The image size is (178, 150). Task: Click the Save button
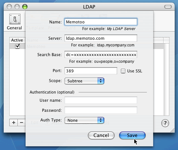pos(132,135)
